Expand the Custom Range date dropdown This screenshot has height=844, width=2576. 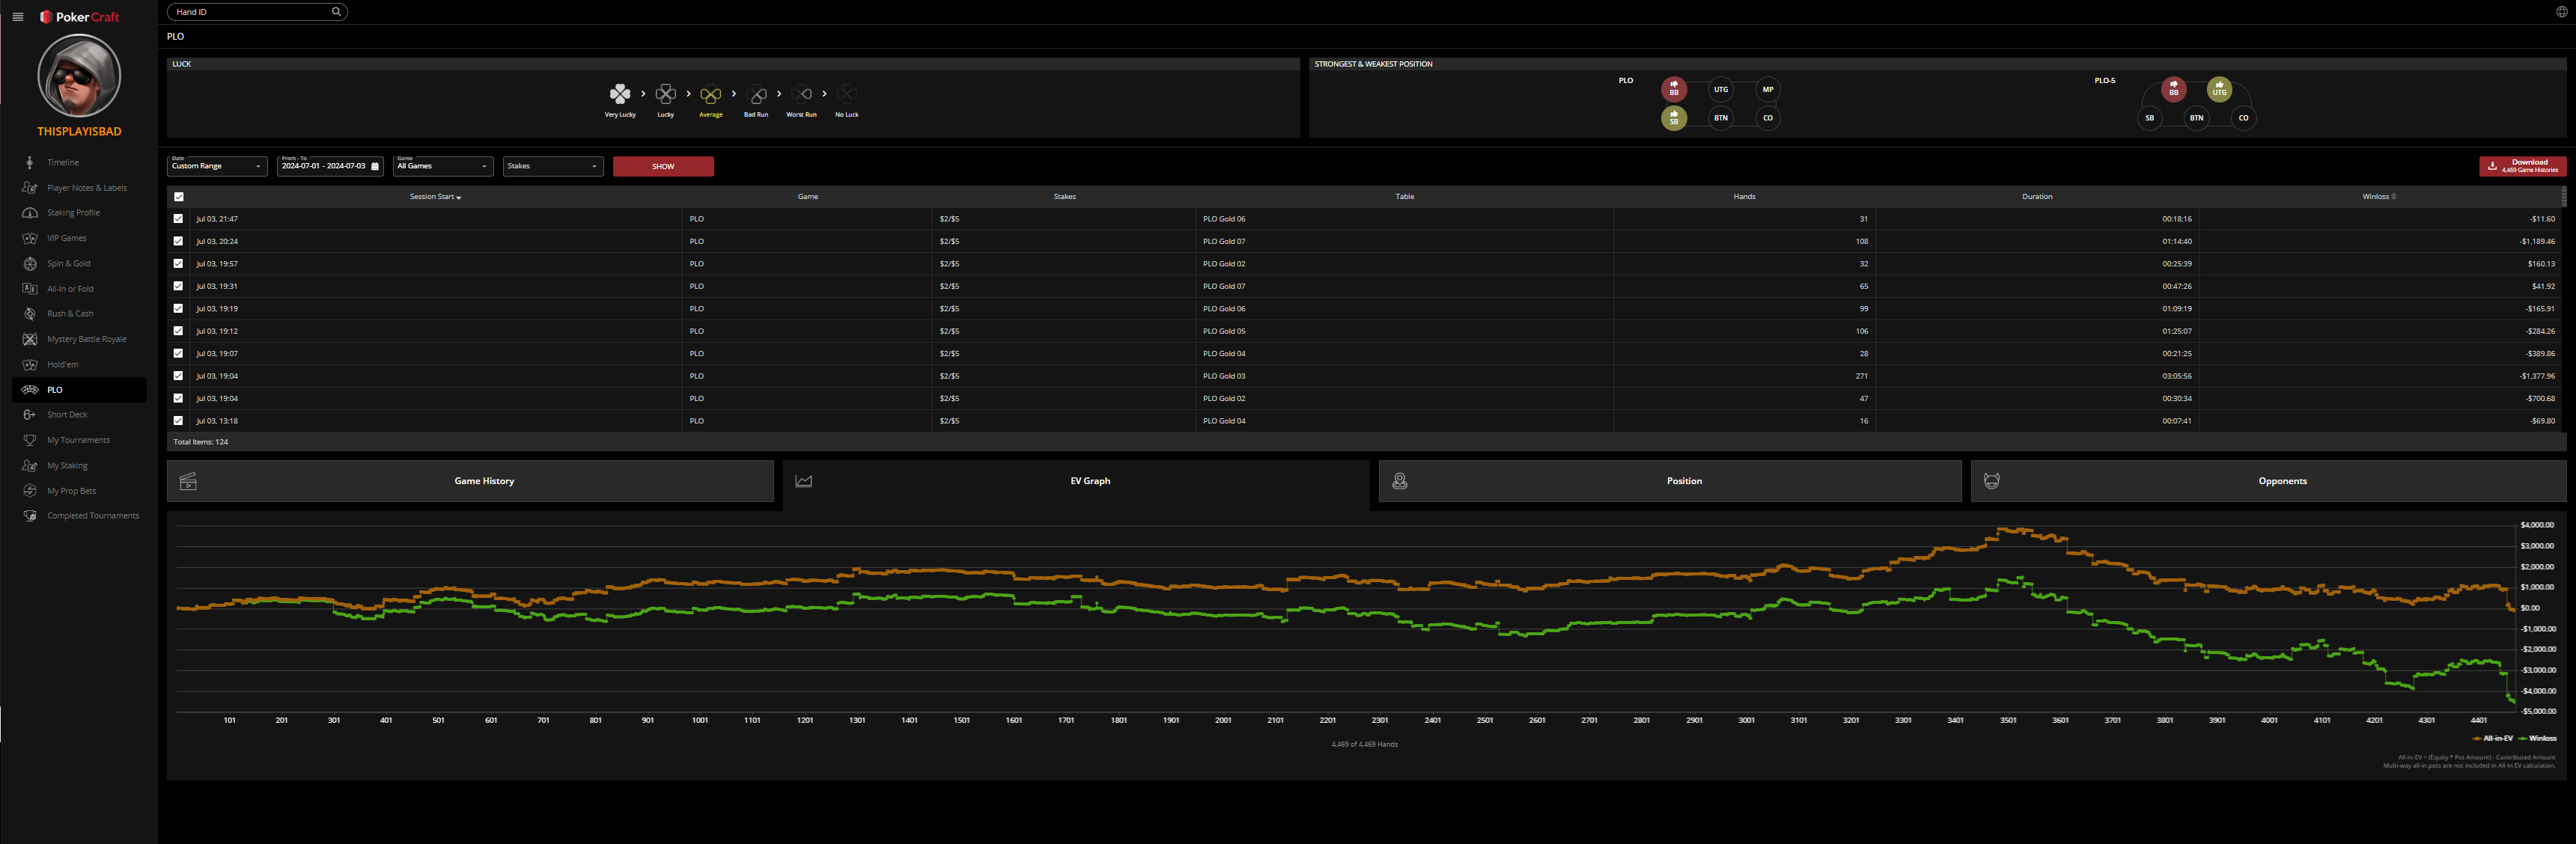(x=217, y=166)
